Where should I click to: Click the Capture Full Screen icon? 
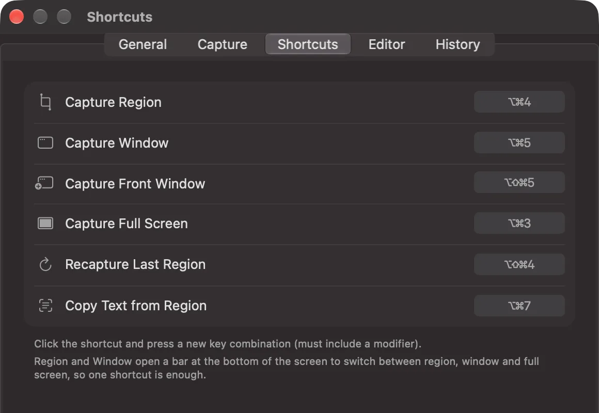coord(45,223)
